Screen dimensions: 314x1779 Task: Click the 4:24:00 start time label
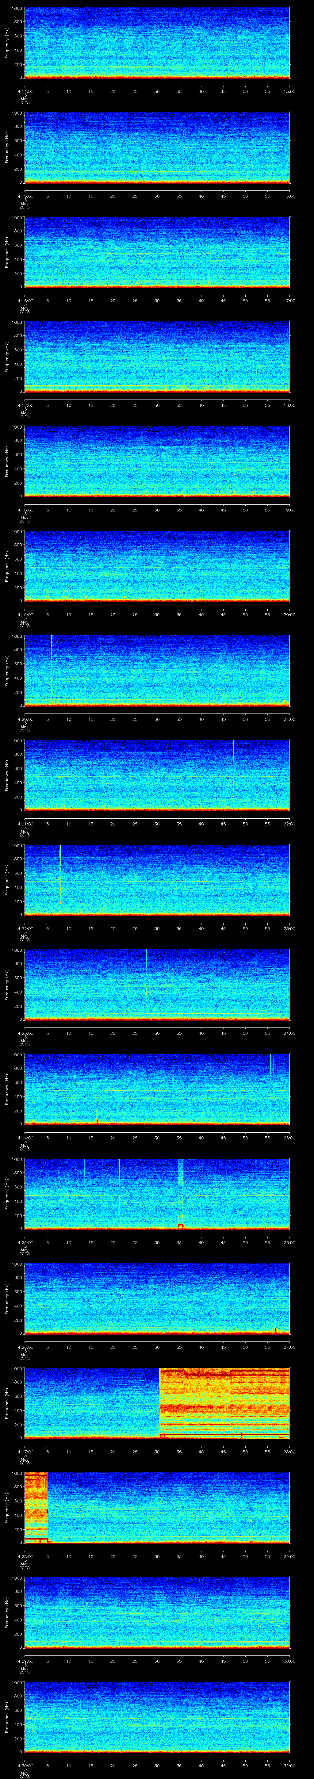click(25, 1138)
